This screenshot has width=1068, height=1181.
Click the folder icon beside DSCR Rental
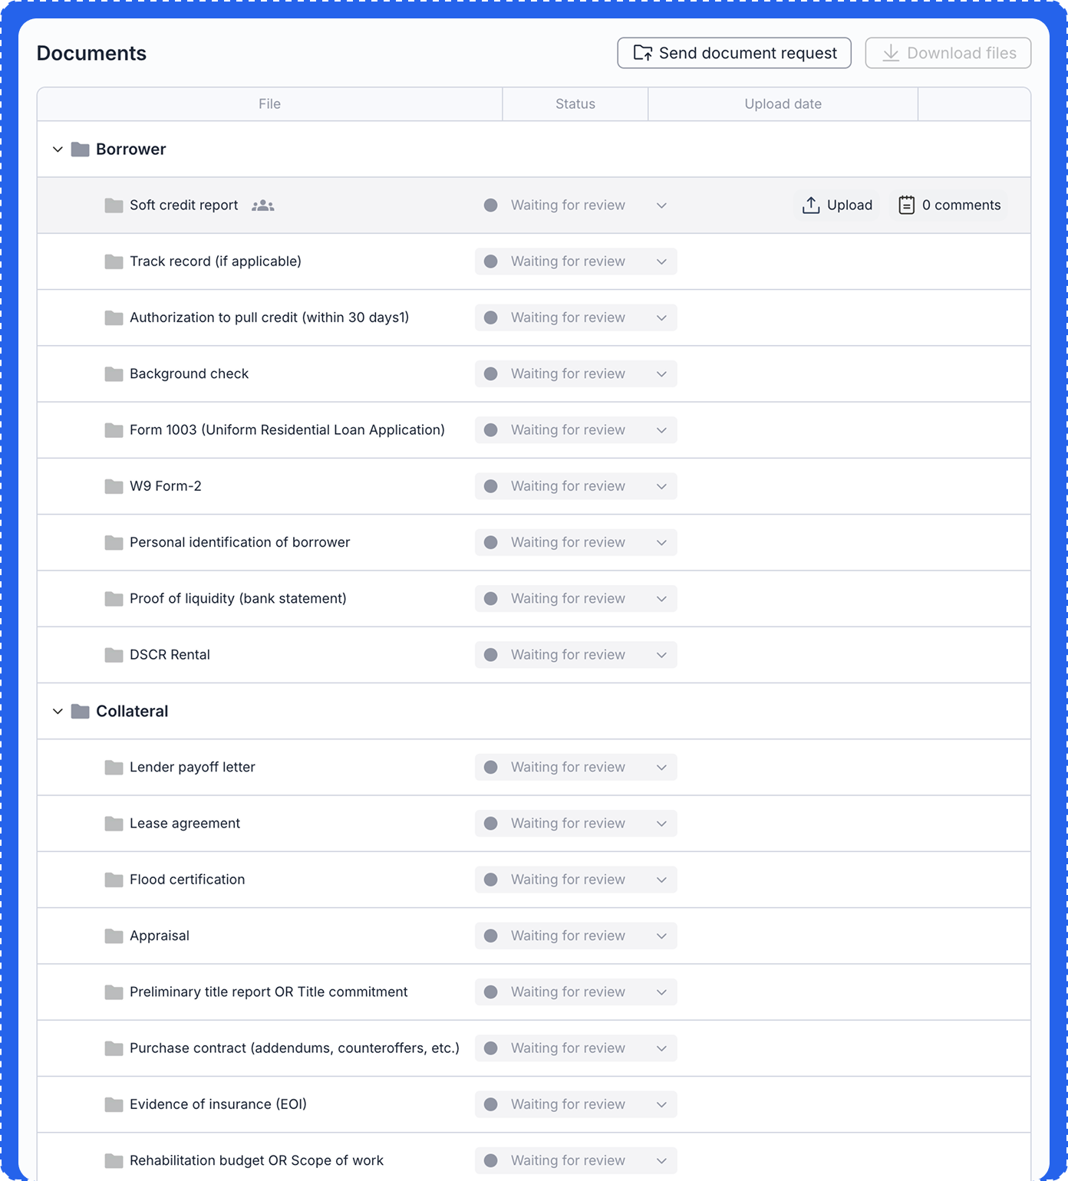pos(114,655)
